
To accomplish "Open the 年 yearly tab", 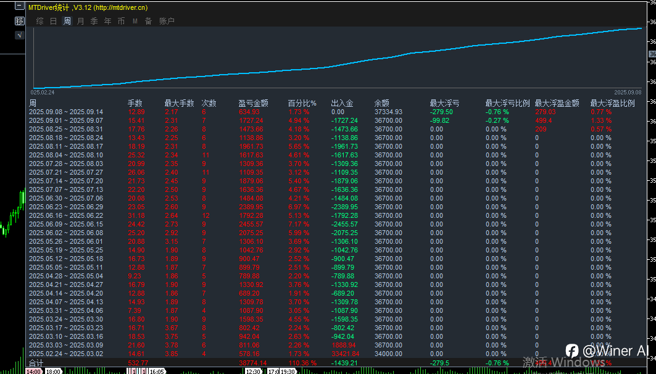I will 108,21.
